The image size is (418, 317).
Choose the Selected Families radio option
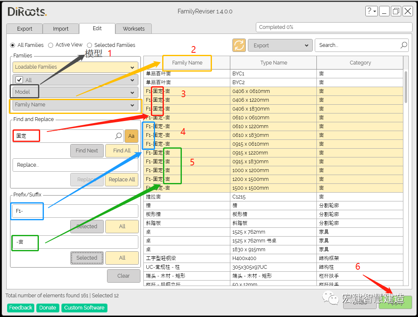coord(89,45)
